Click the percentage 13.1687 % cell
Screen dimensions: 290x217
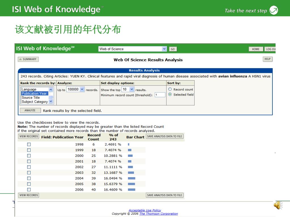click(x=113, y=173)
